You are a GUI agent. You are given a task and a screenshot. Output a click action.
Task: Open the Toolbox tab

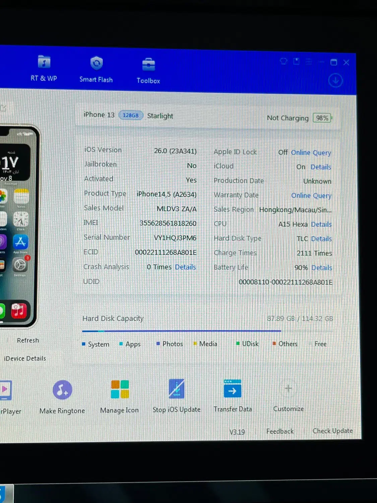tap(148, 71)
